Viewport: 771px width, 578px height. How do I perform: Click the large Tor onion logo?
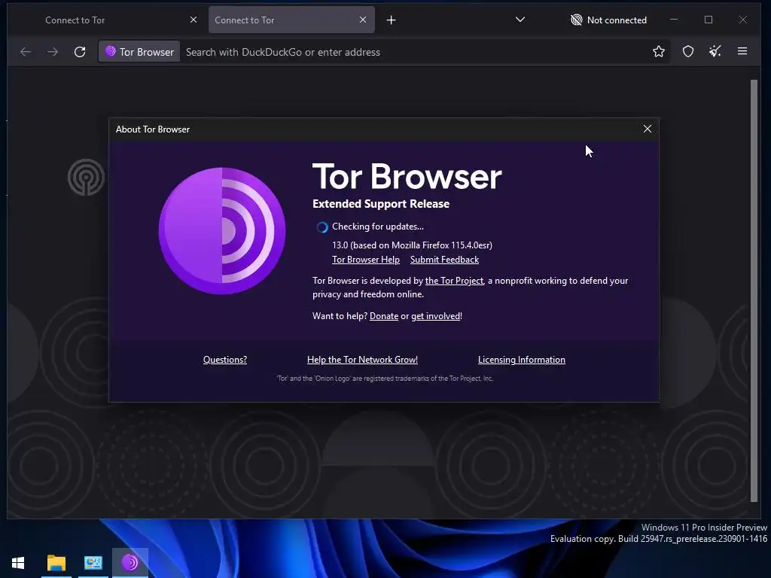[x=222, y=231]
